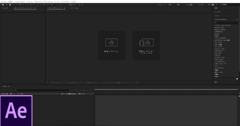Switch to the 標準 workspace
This screenshot has width=240, height=126.
coord(178,5)
